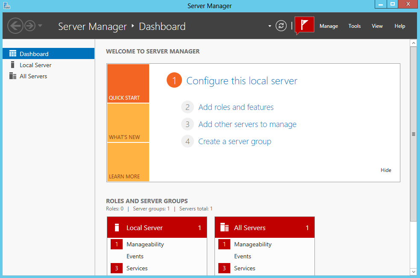Screen dimensions: 420x278
Task: Click the vertical scrollbar thumb
Action: pos(413,134)
